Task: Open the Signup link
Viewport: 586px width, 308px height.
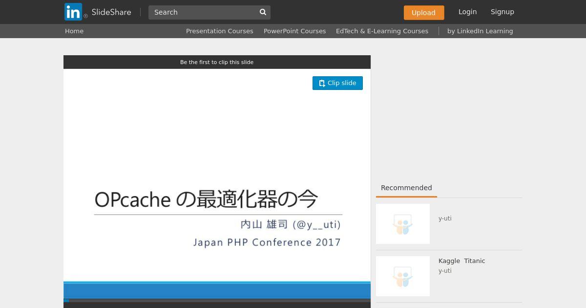Action: click(502, 12)
